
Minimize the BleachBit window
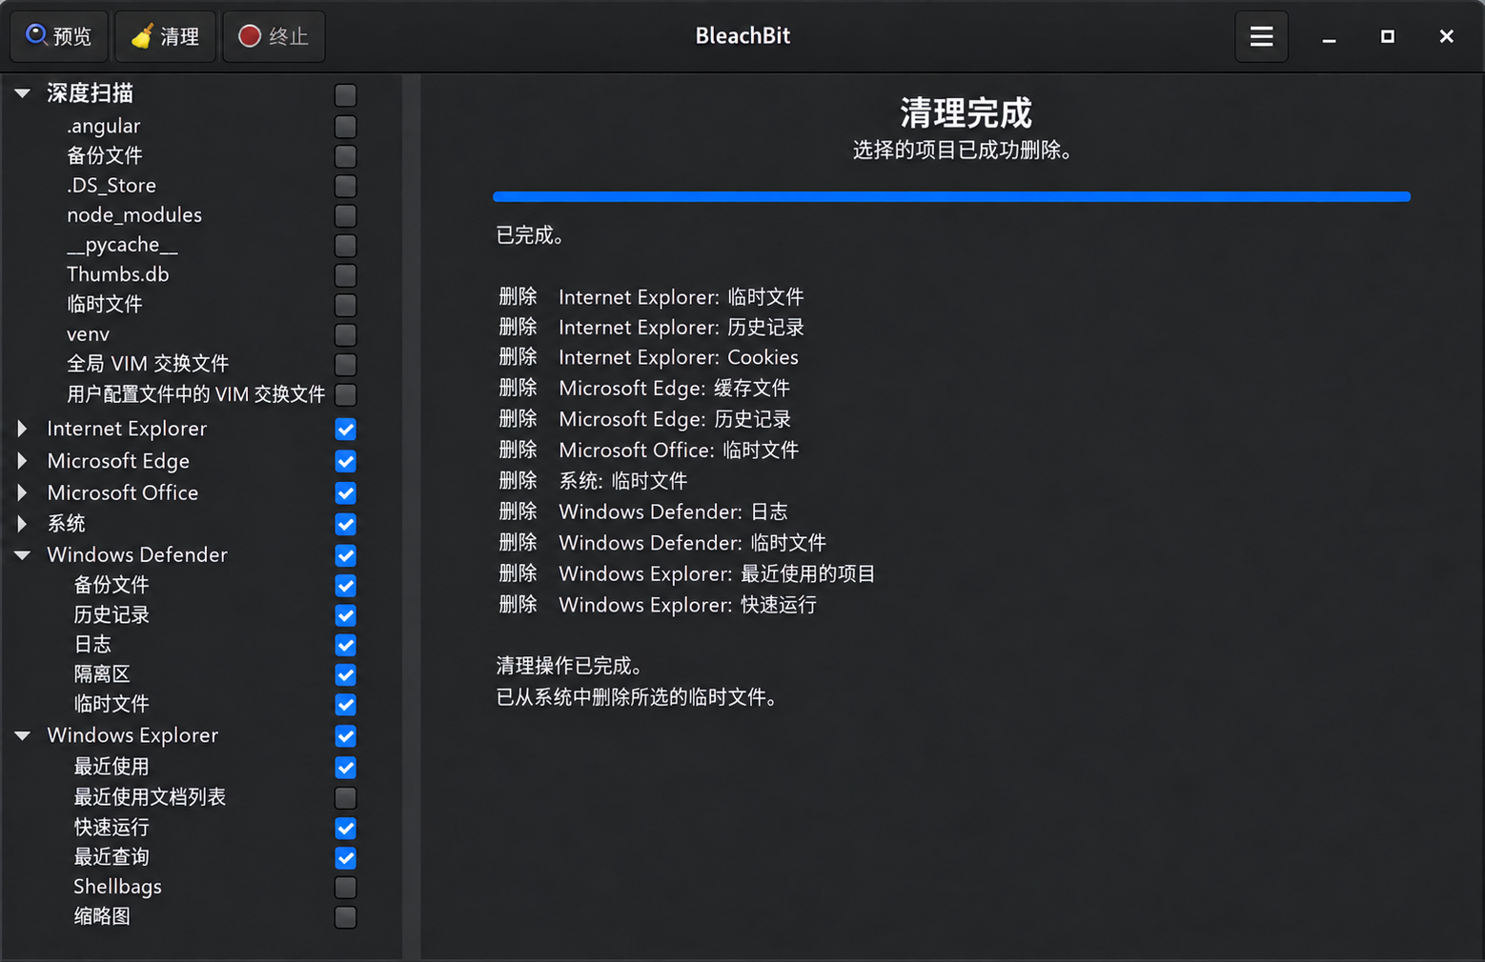(1329, 36)
